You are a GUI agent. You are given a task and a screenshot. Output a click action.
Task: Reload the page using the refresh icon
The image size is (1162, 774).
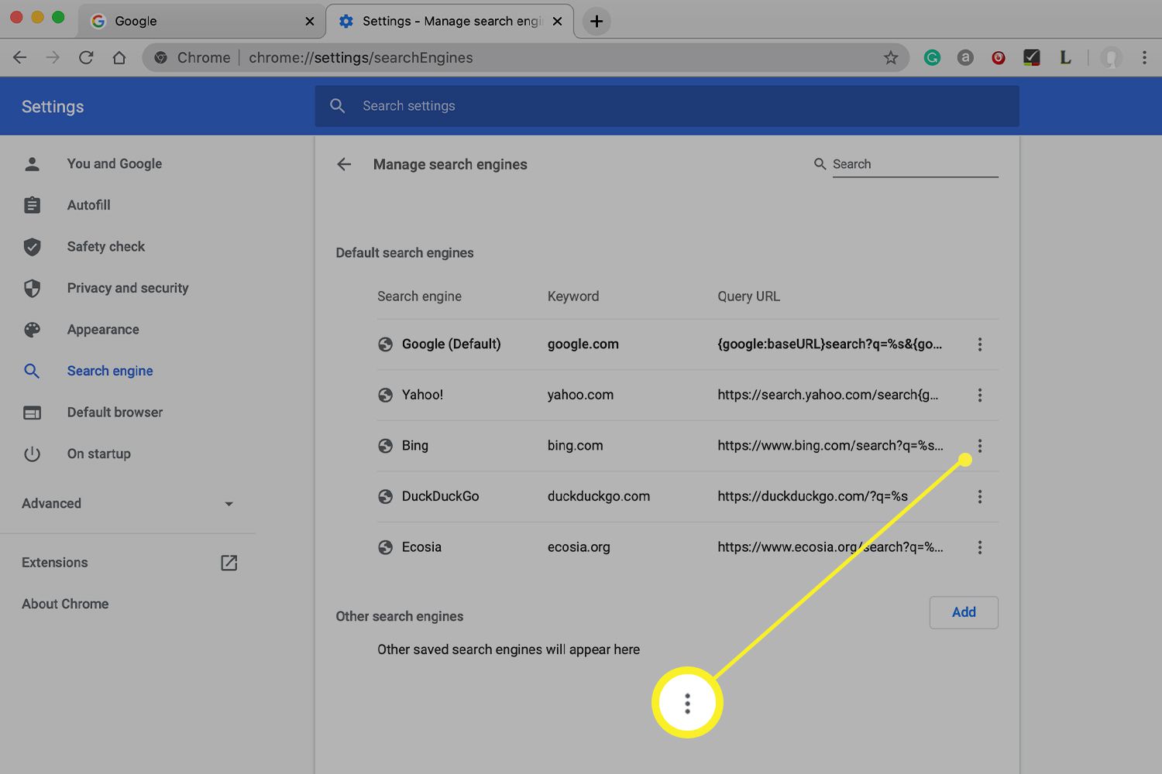pyautogui.click(x=86, y=58)
